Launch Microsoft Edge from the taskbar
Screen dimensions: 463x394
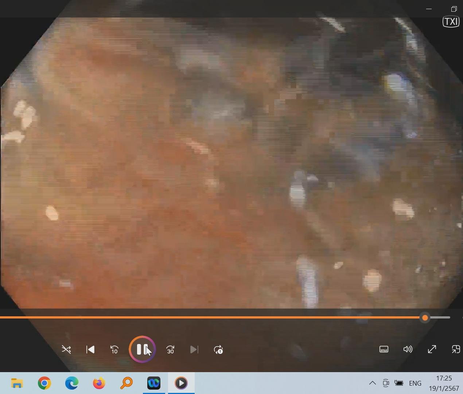(x=72, y=383)
